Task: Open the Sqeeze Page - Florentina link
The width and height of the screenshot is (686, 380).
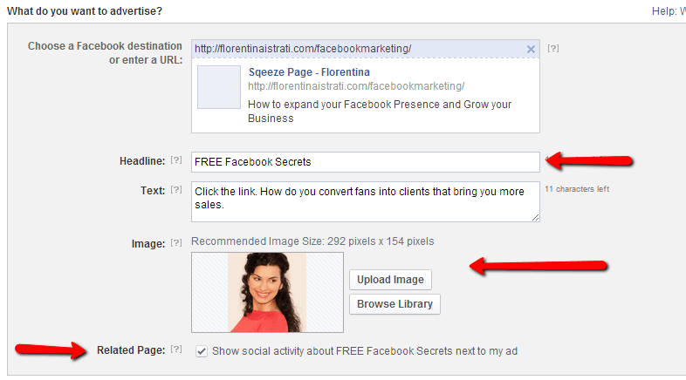Action: 309,72
